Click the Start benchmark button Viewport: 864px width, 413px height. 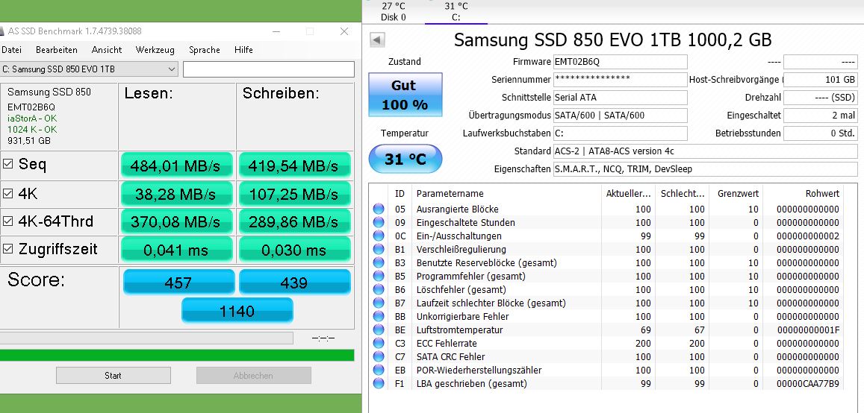(113, 376)
